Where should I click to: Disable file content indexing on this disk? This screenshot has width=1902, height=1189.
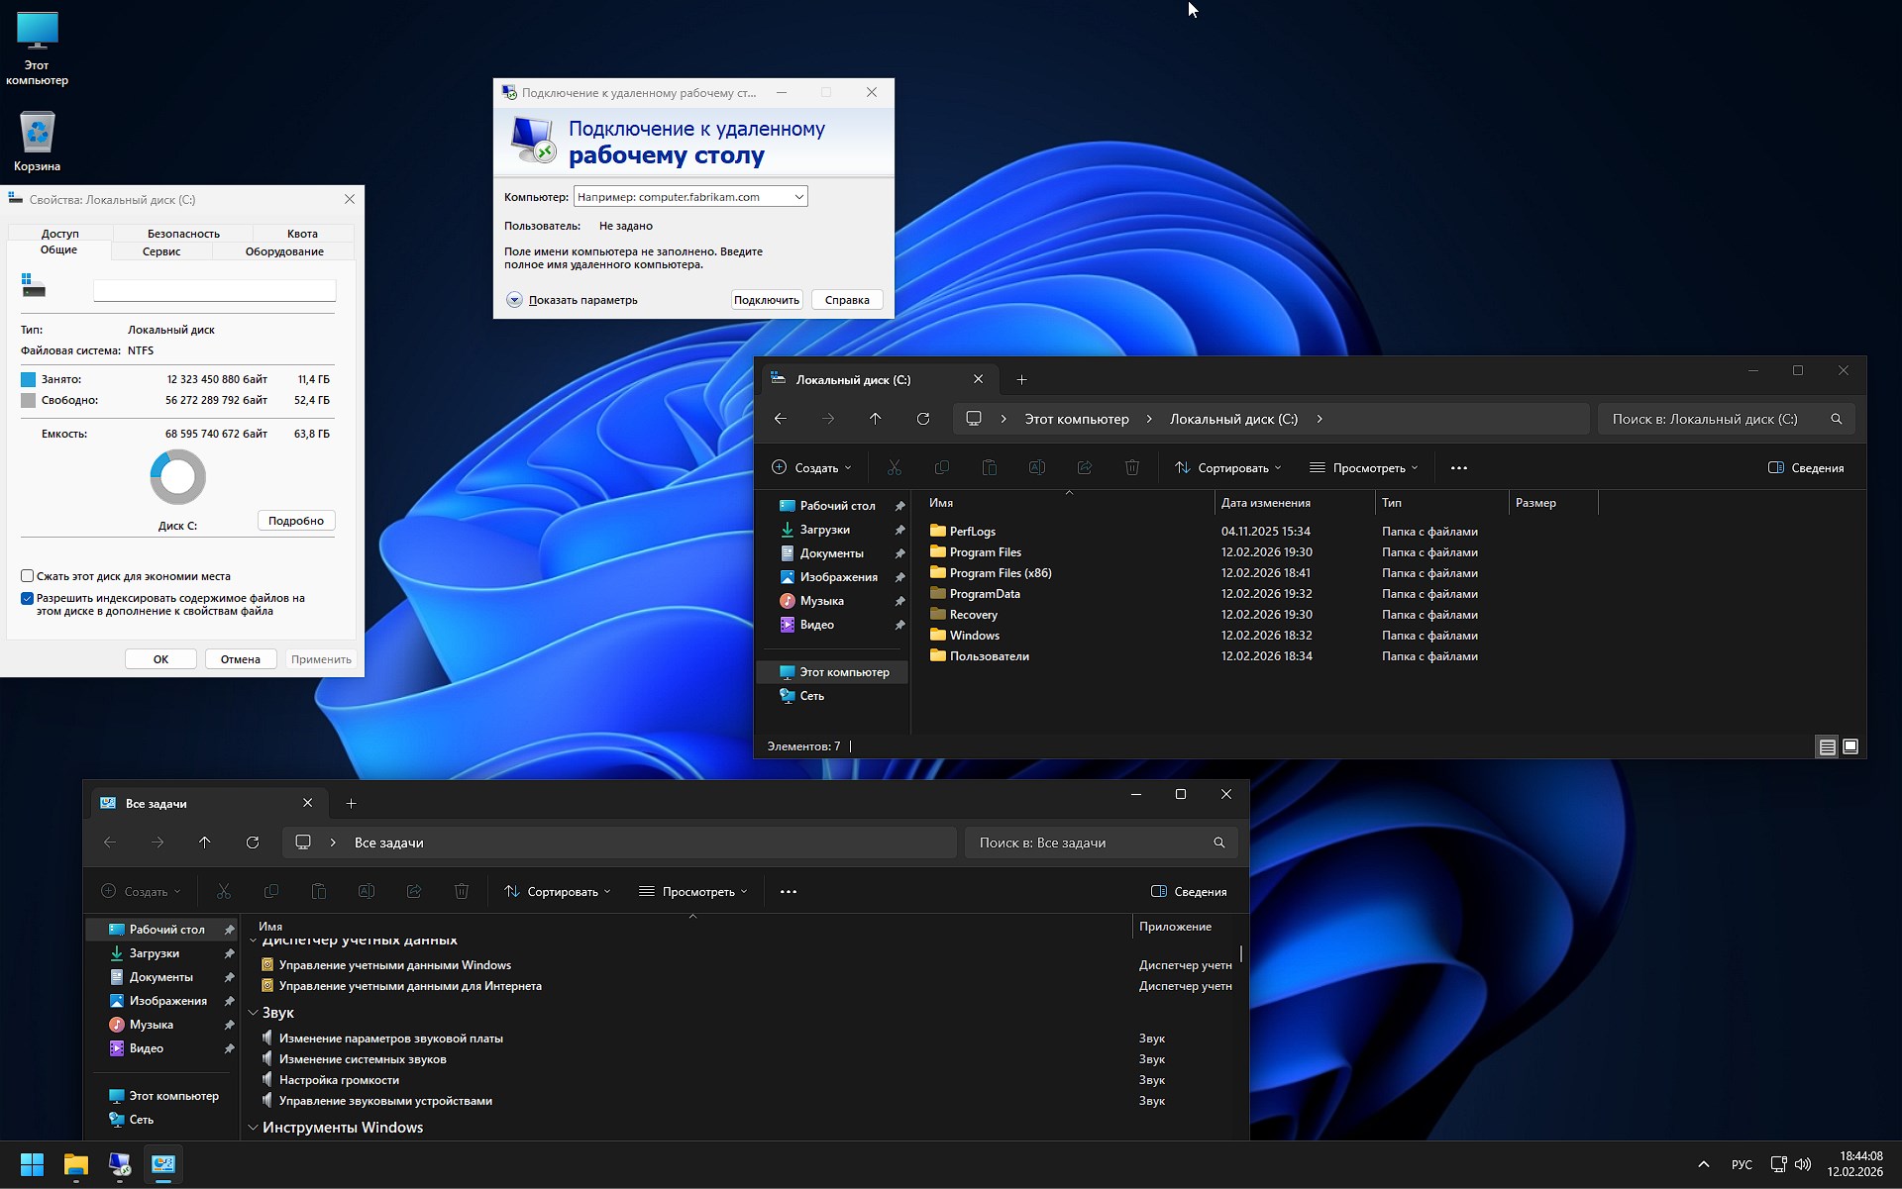pos(27,598)
